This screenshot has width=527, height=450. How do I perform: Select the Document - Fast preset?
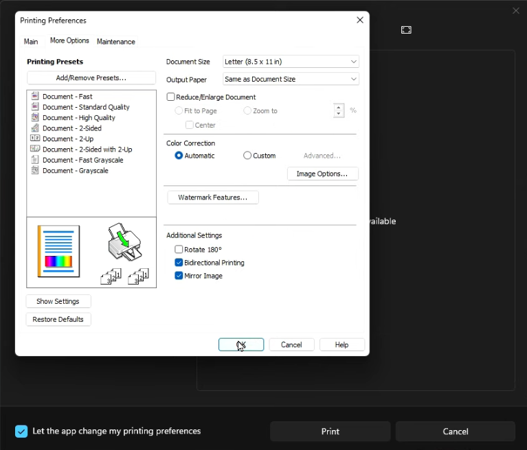tap(67, 96)
